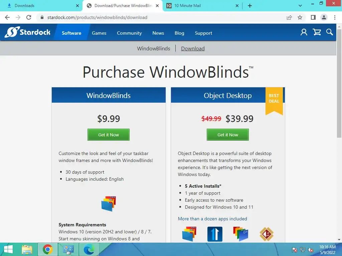Switch to the Downloads tab

41,6
